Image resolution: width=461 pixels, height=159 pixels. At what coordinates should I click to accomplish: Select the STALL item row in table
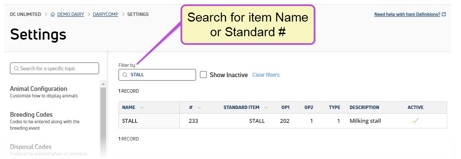283,121
